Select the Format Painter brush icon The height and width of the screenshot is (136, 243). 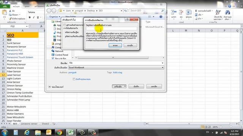10,19
